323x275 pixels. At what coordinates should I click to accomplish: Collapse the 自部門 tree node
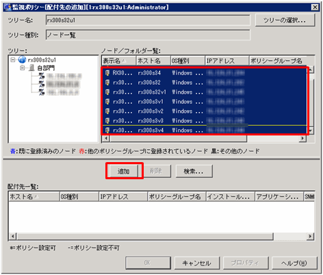point(23,68)
